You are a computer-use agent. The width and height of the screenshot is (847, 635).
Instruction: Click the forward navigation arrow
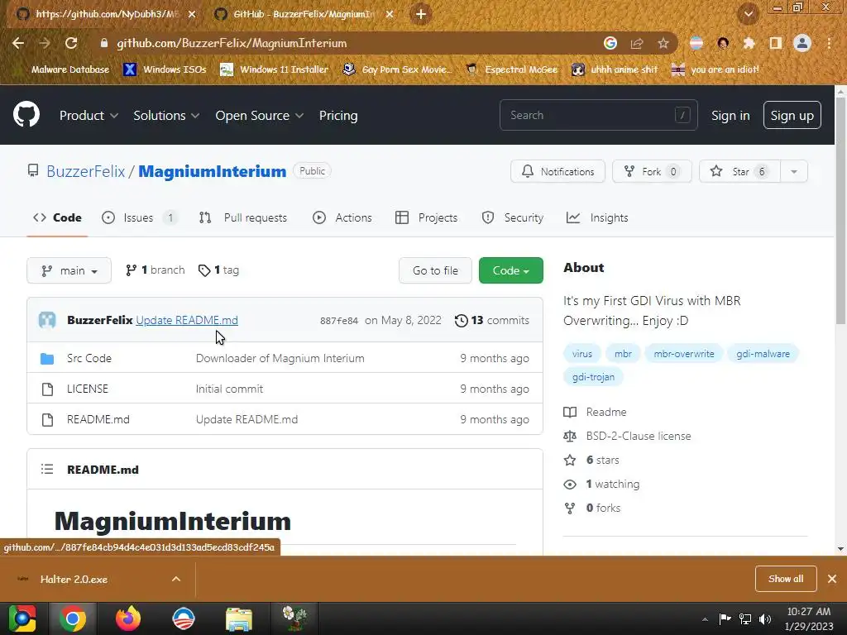click(x=45, y=43)
